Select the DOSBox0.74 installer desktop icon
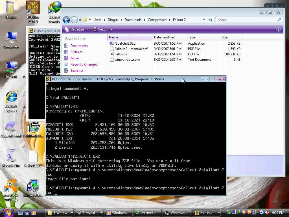Viewport: 289px width, 217px height. click(x=33, y=130)
